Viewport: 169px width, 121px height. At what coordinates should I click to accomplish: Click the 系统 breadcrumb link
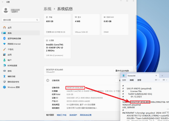point(47,9)
